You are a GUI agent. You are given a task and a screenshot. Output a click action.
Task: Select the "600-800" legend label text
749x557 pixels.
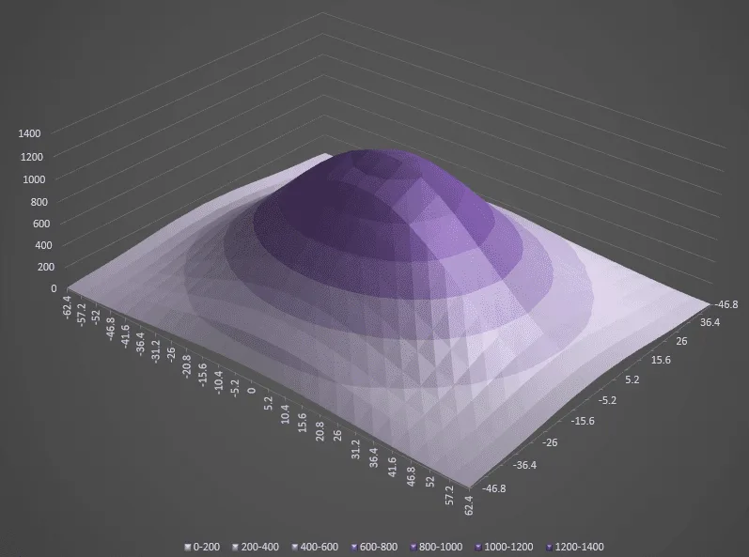[379, 547]
